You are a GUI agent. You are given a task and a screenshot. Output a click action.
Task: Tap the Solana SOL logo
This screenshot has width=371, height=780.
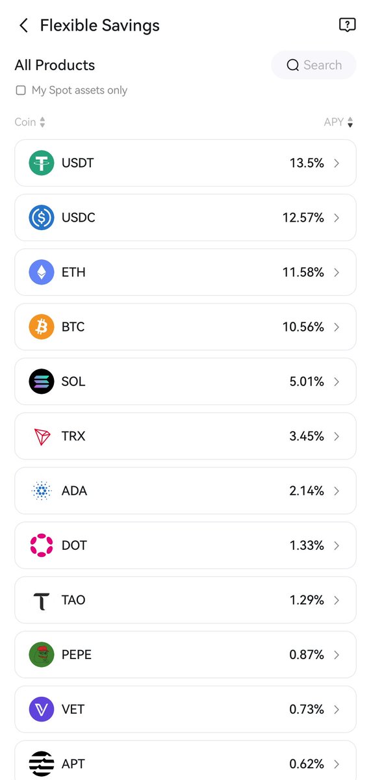click(x=42, y=382)
